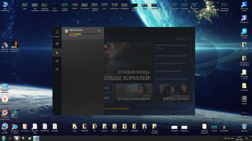Select РУКОЖОП video file on desktop
Image resolution: width=252 pixels, height=141 pixels.
[224, 128]
